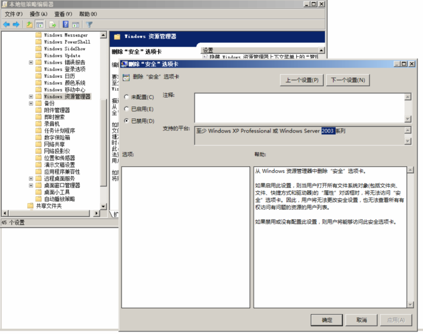Toggle the Show/Hide console tree icon
The width and height of the screenshot is (423, 334).
coord(40,24)
